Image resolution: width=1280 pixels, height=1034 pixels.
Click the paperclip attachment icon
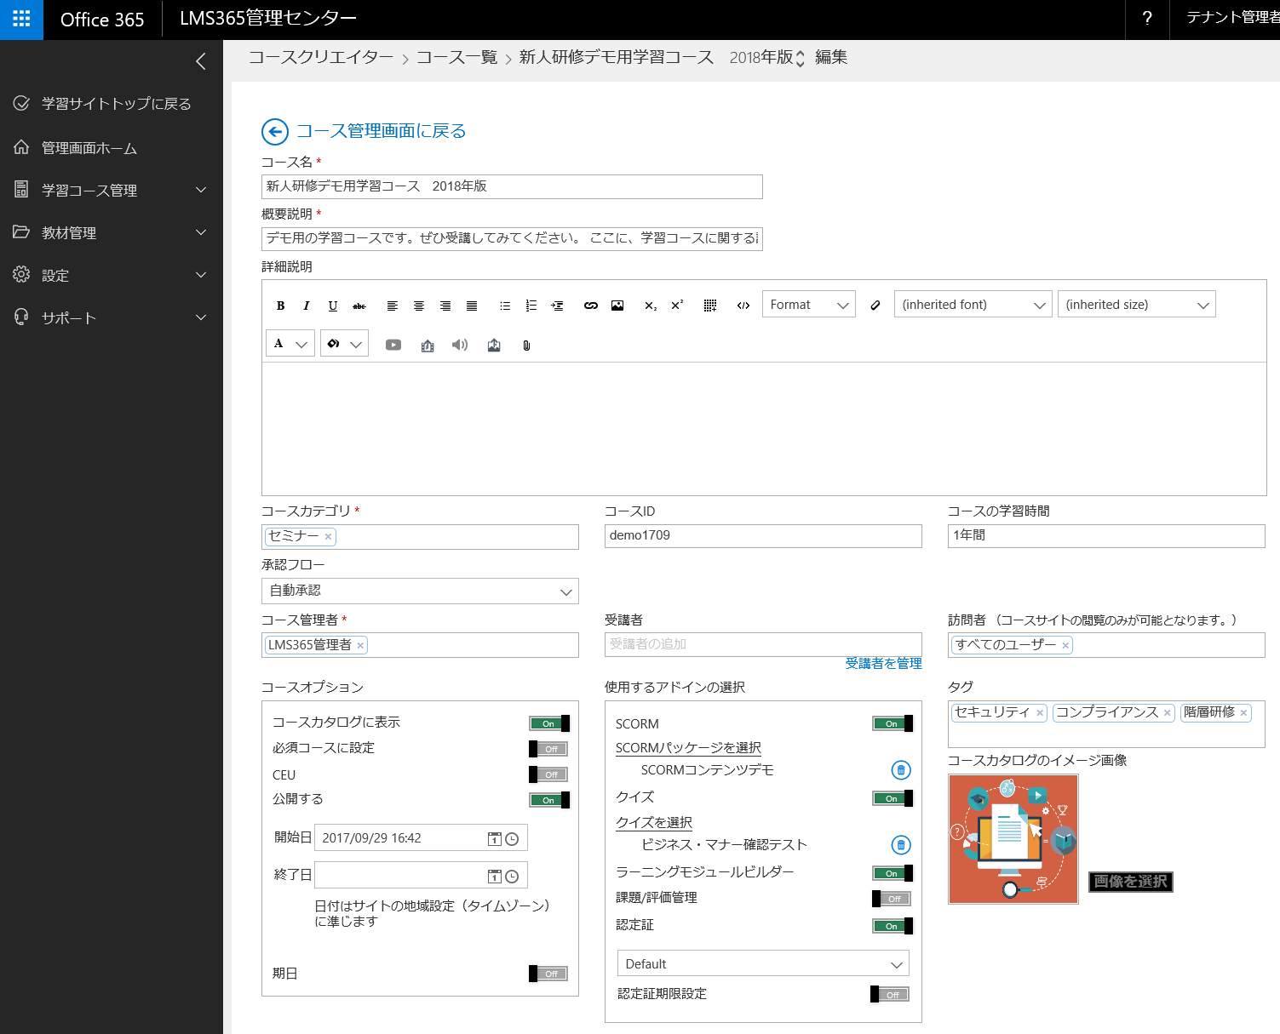[526, 345]
